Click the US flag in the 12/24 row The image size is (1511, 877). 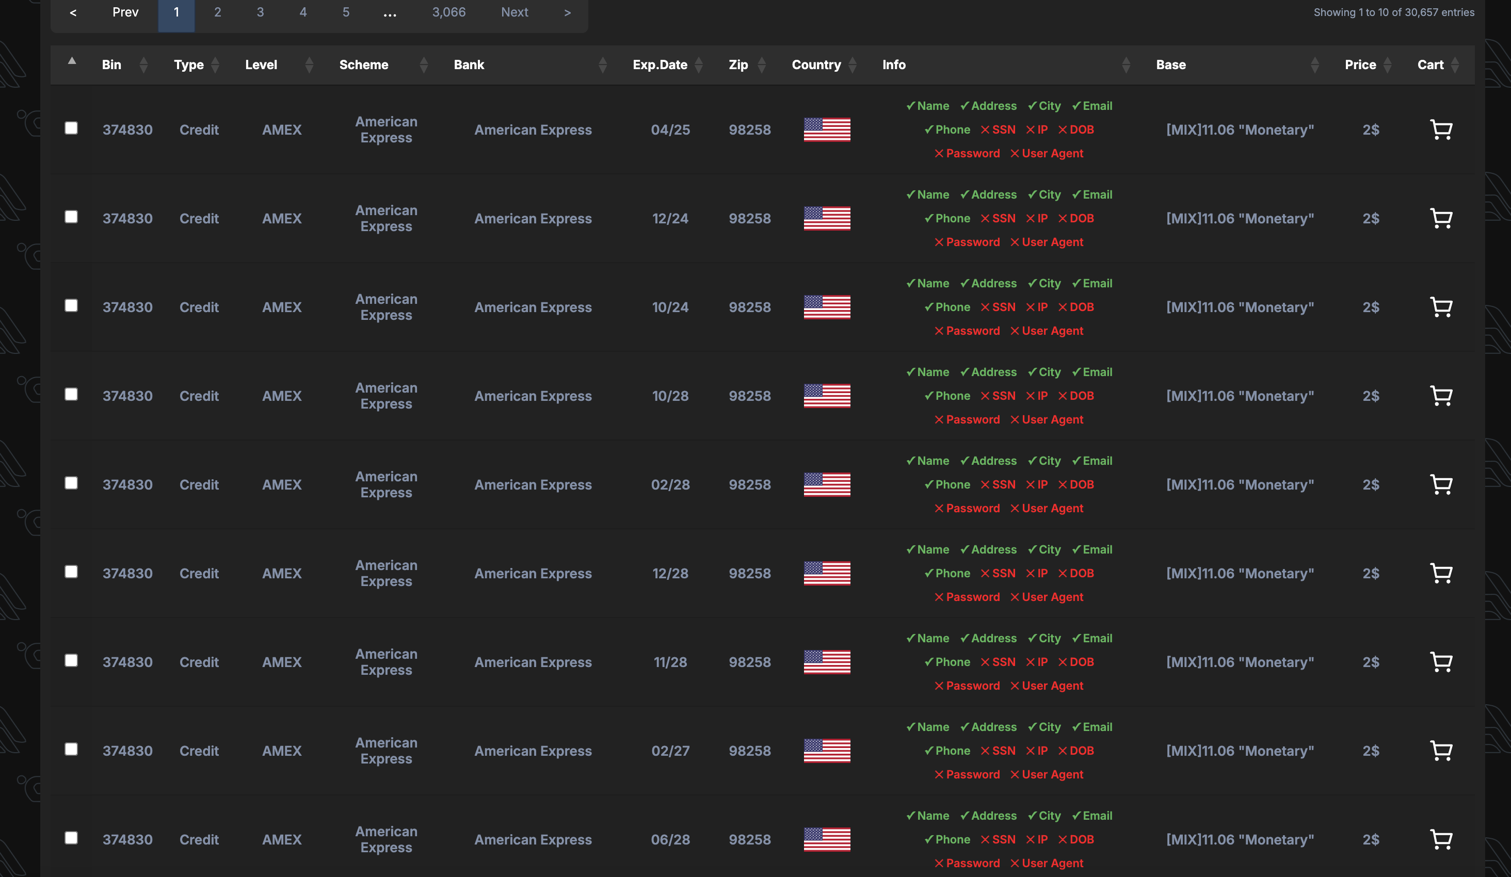(827, 218)
